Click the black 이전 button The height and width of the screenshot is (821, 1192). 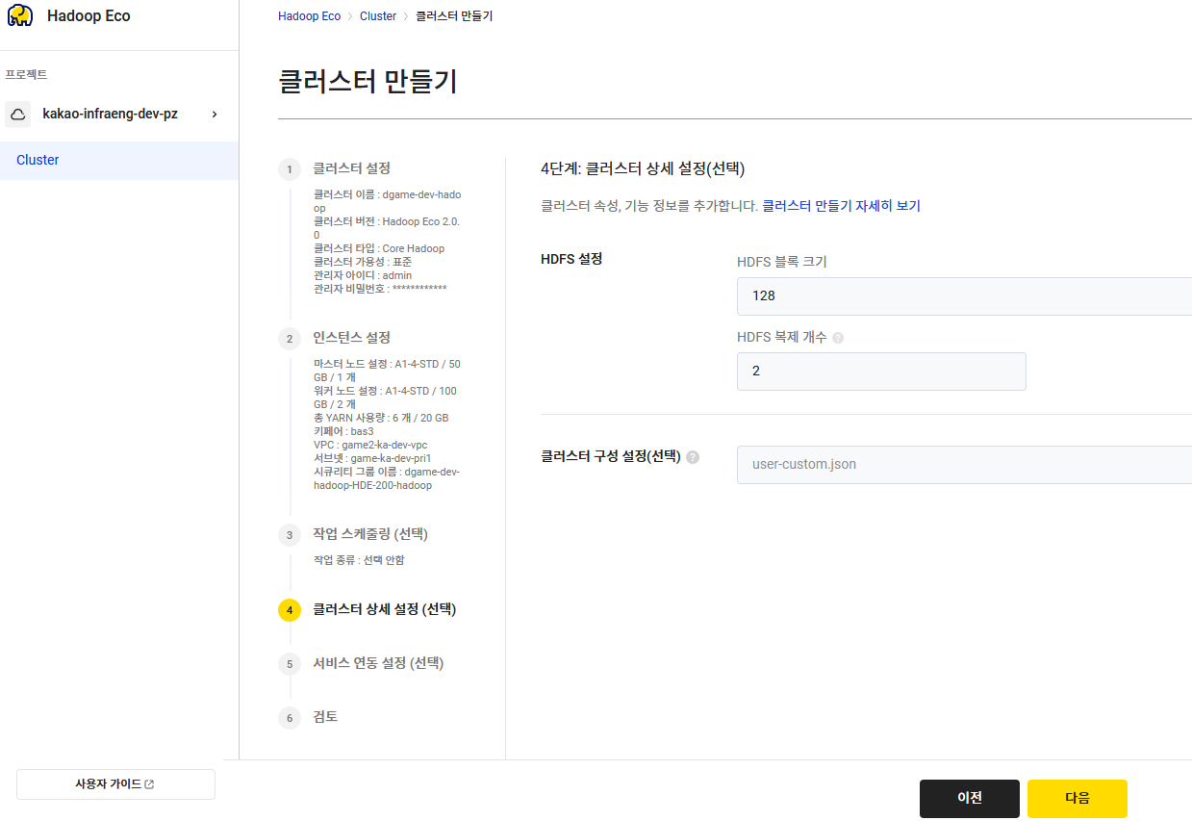(969, 798)
